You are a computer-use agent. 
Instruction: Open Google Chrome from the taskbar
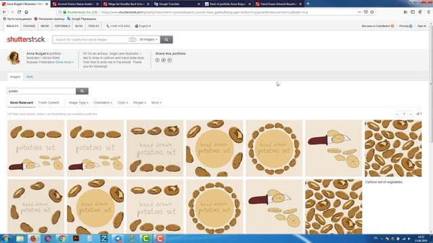[62, 238]
